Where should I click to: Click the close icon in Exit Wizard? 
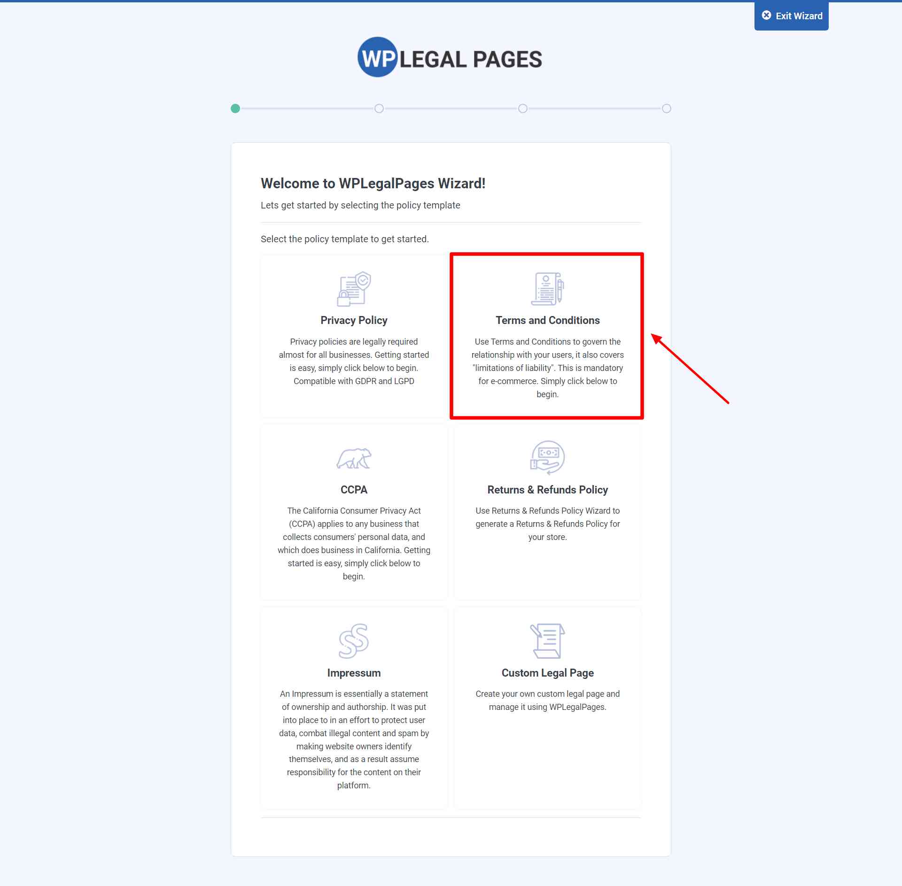coord(766,15)
